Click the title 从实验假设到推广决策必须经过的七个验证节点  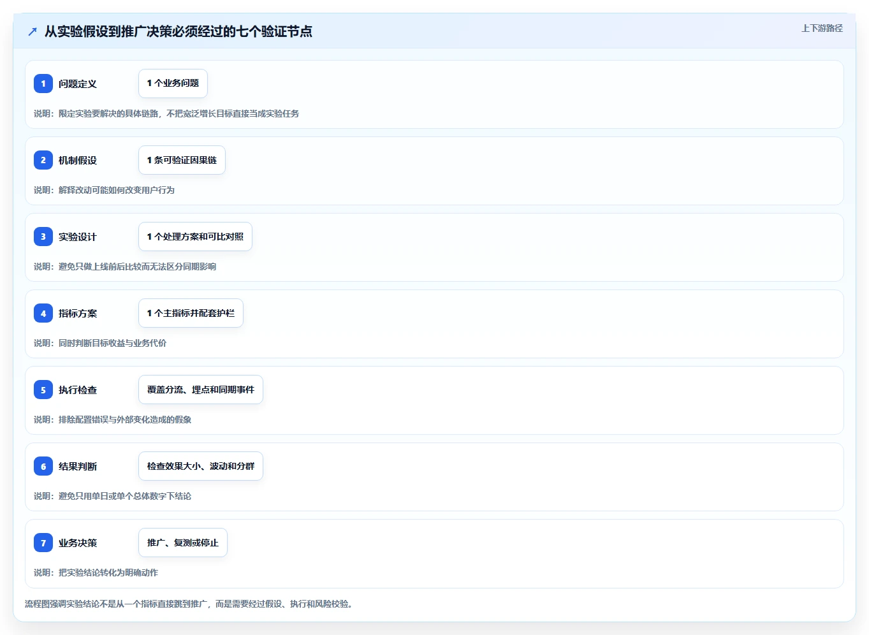(x=178, y=31)
